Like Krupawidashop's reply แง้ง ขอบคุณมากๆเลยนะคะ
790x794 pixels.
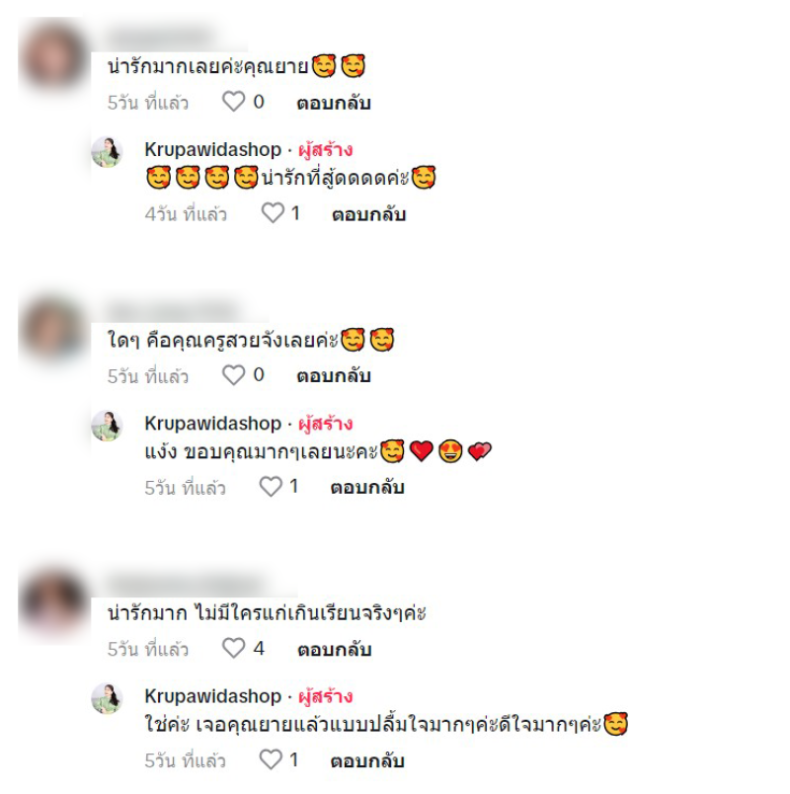tap(271, 487)
